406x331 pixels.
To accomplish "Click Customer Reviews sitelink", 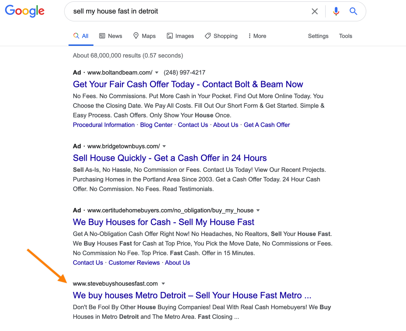I will point(134,263).
